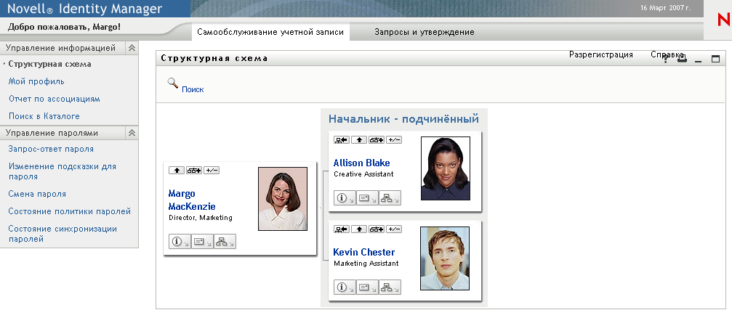Viewport: 732px width, 310px height.
Task: Click the info icon on Margo MacKenzie's card
Action: (179, 242)
